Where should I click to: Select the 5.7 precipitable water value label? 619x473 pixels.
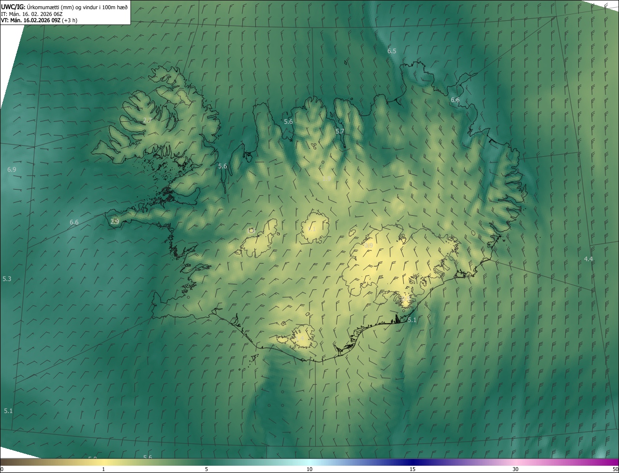(340, 131)
